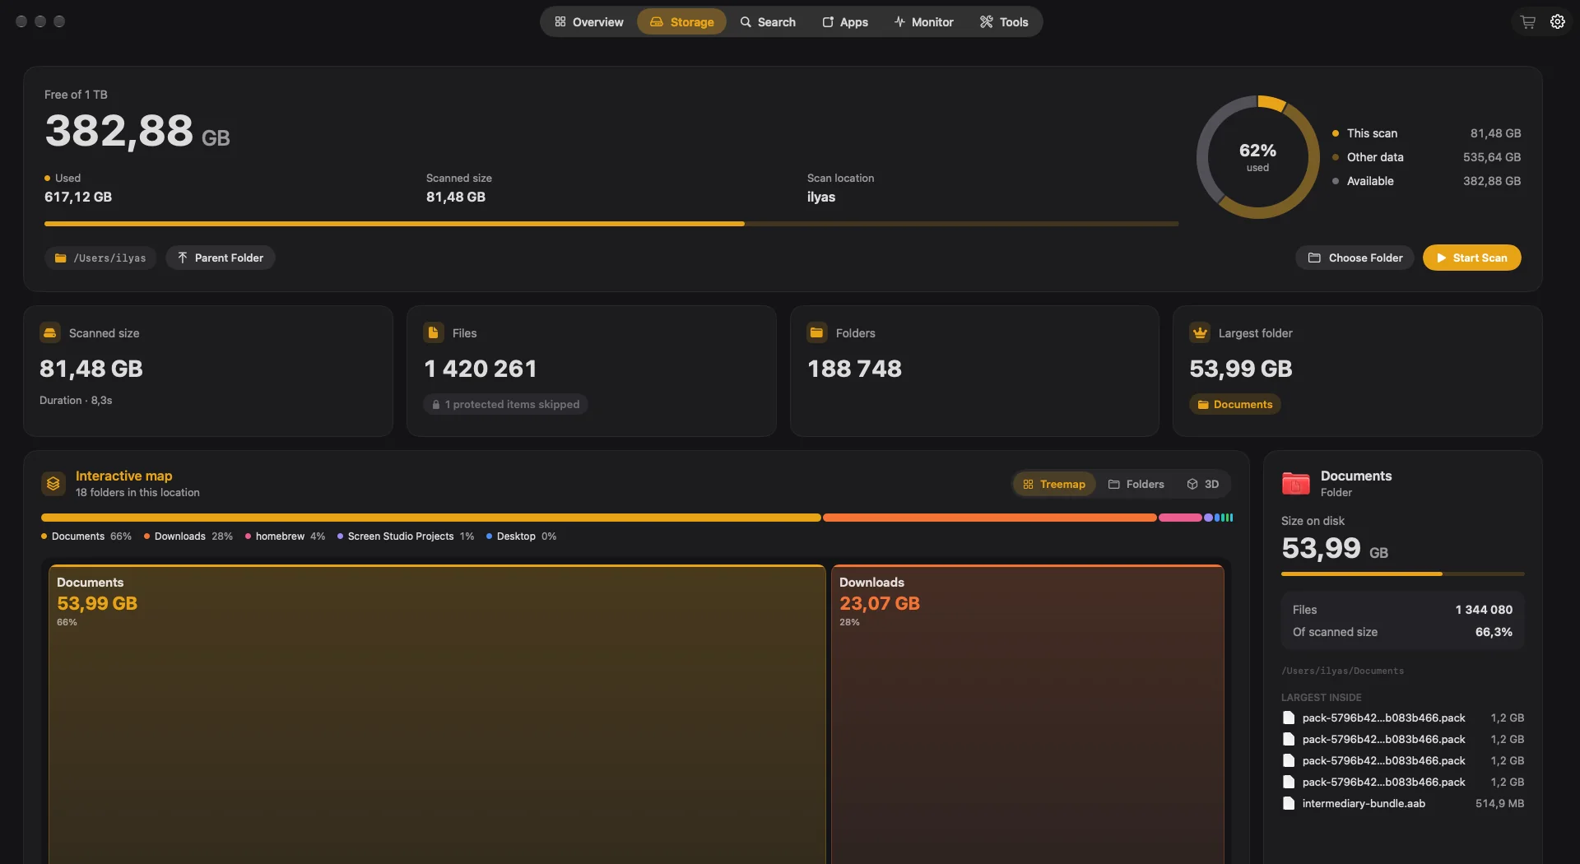1580x864 pixels.
Task: Click the Available legend item
Action: click(x=1426, y=181)
